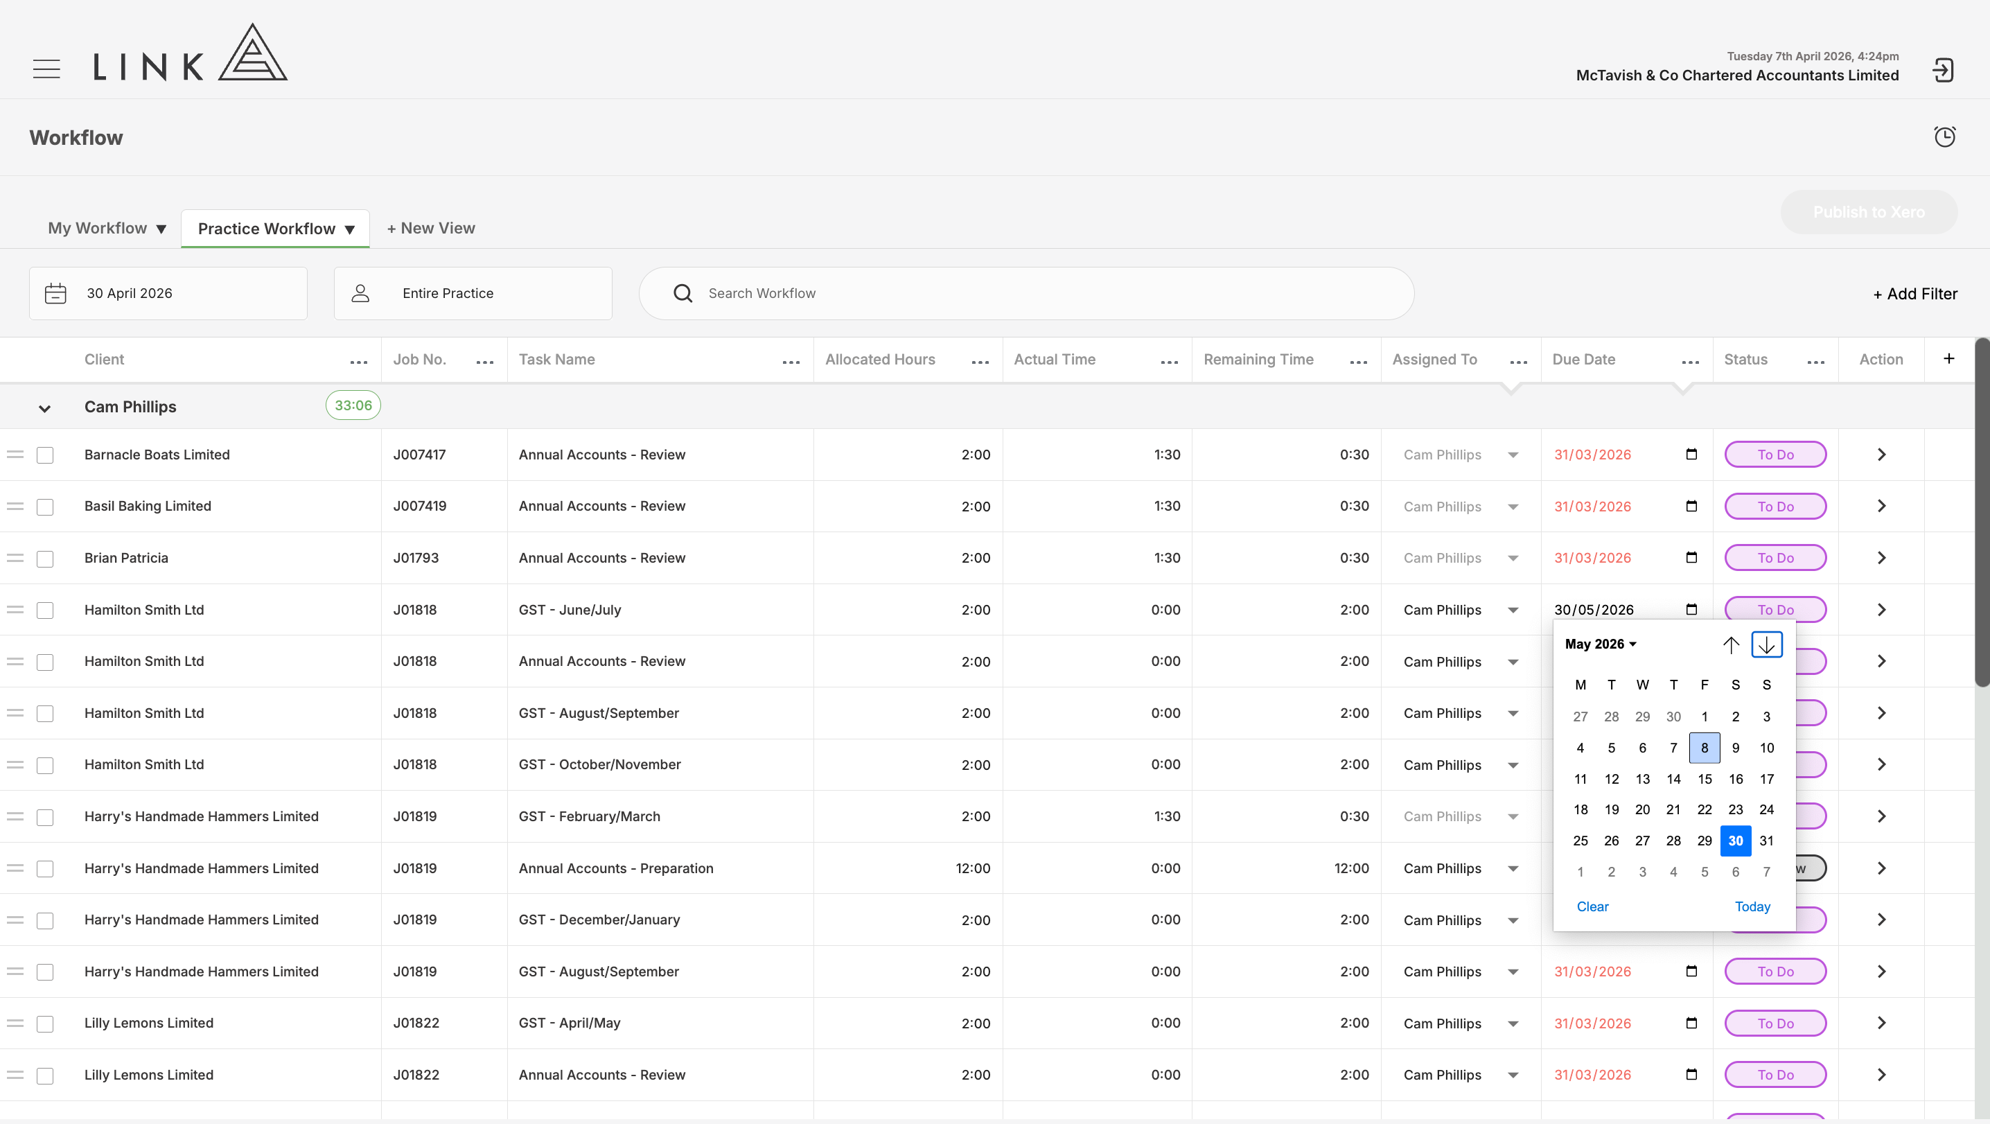Open Remaining Time column options ellipsis
This screenshot has width=1990, height=1124.
point(1359,362)
